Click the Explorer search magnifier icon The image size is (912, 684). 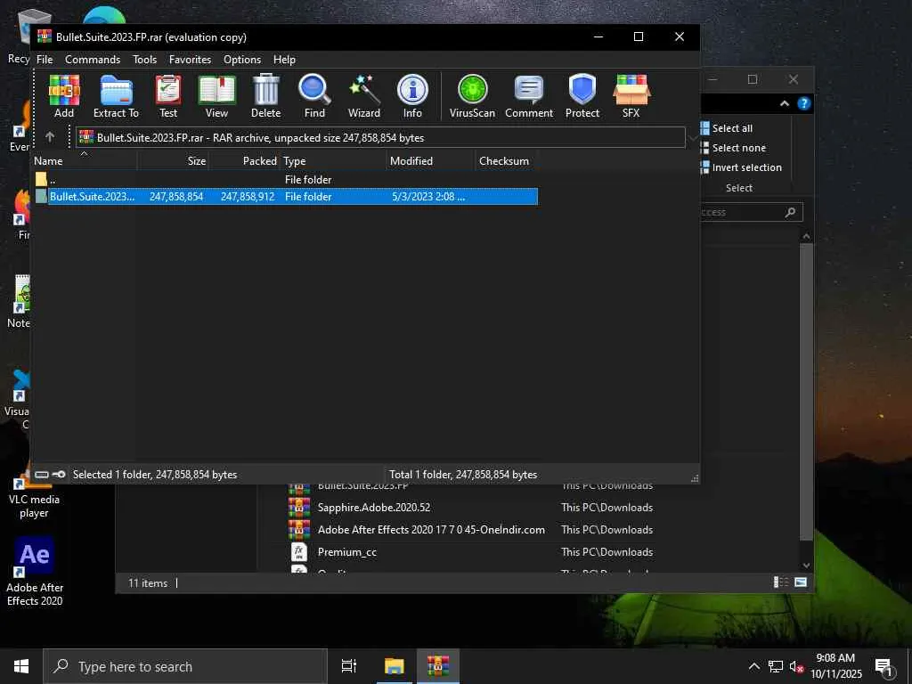790,212
